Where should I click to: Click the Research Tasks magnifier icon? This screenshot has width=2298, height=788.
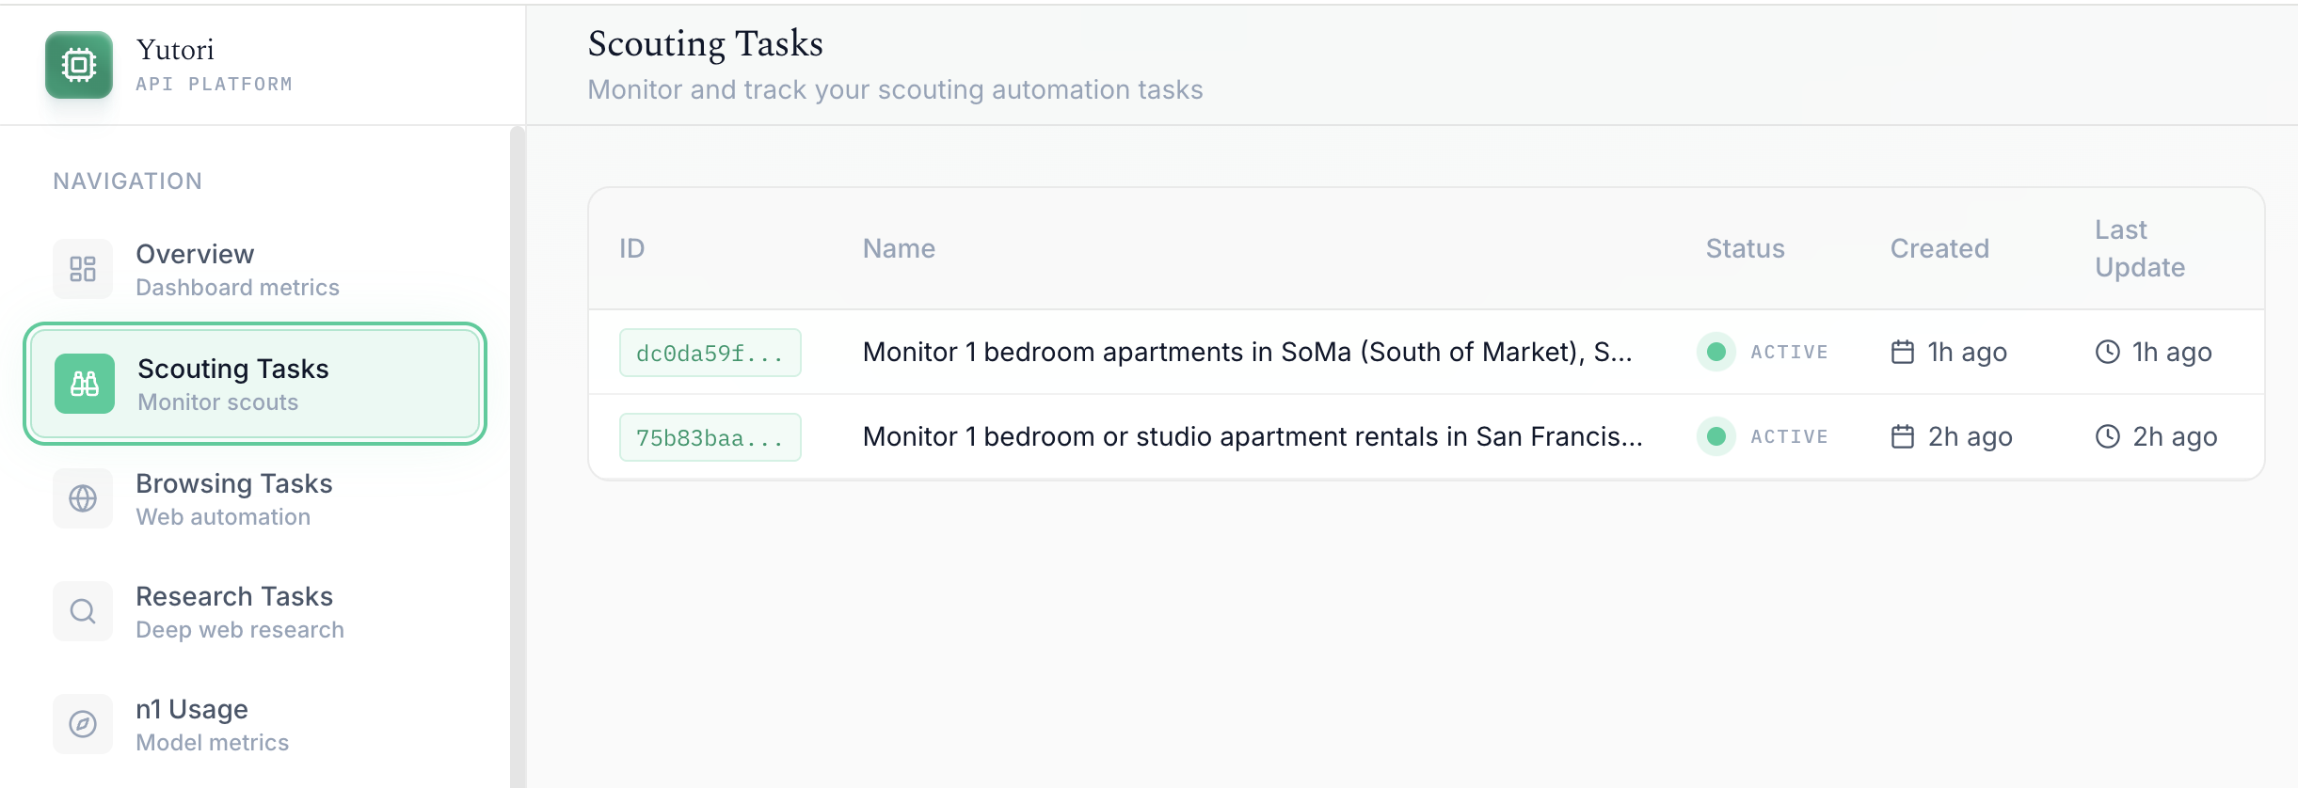[83, 611]
